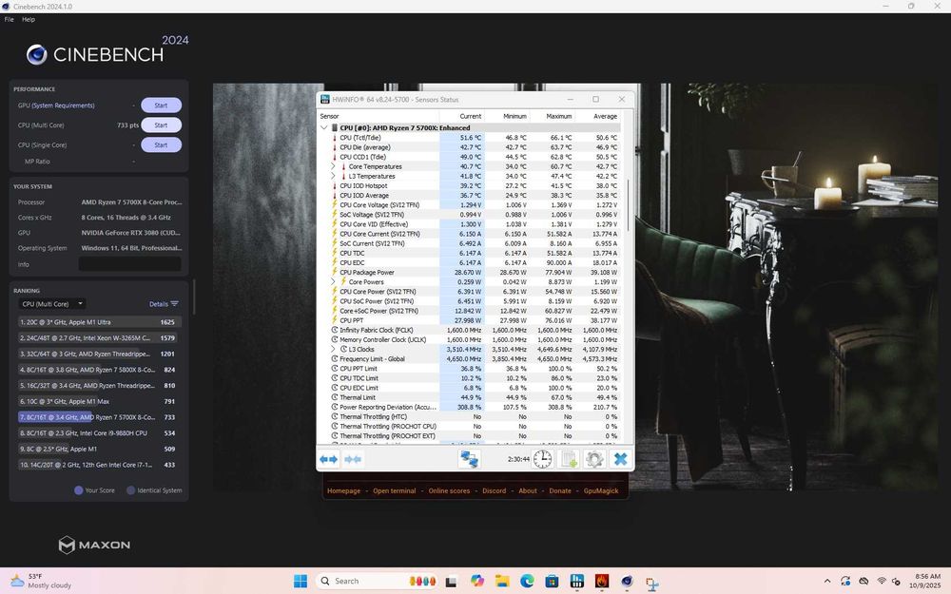Click the Cinebench taskbar icon

click(x=627, y=582)
